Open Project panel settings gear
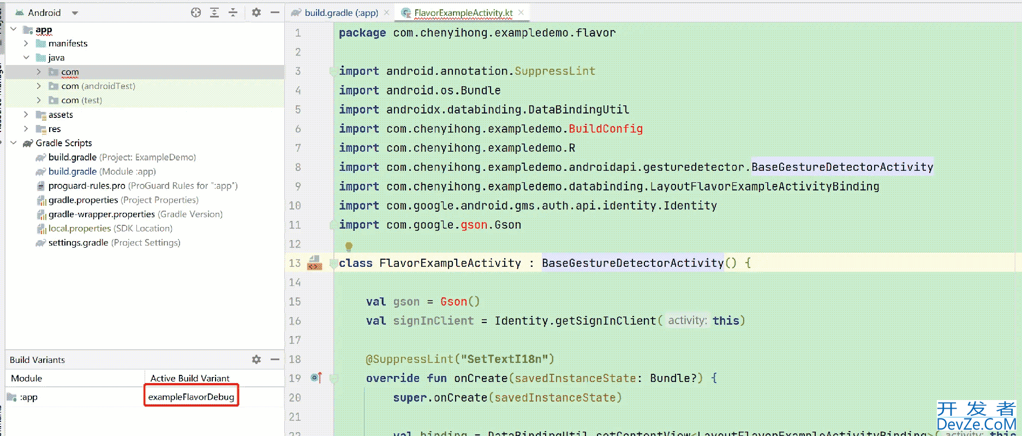 (x=256, y=13)
